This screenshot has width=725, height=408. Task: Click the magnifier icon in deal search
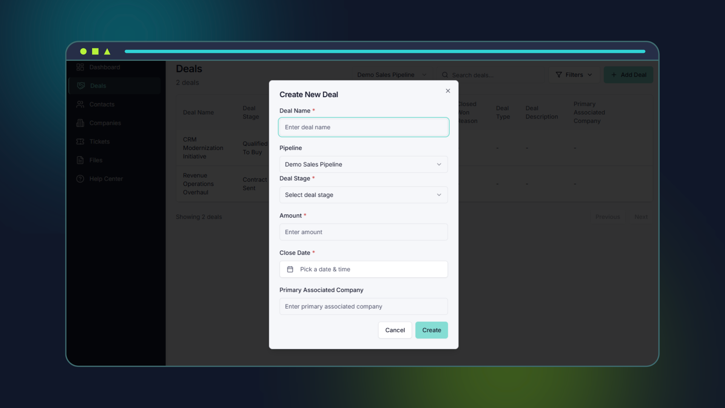click(x=446, y=75)
